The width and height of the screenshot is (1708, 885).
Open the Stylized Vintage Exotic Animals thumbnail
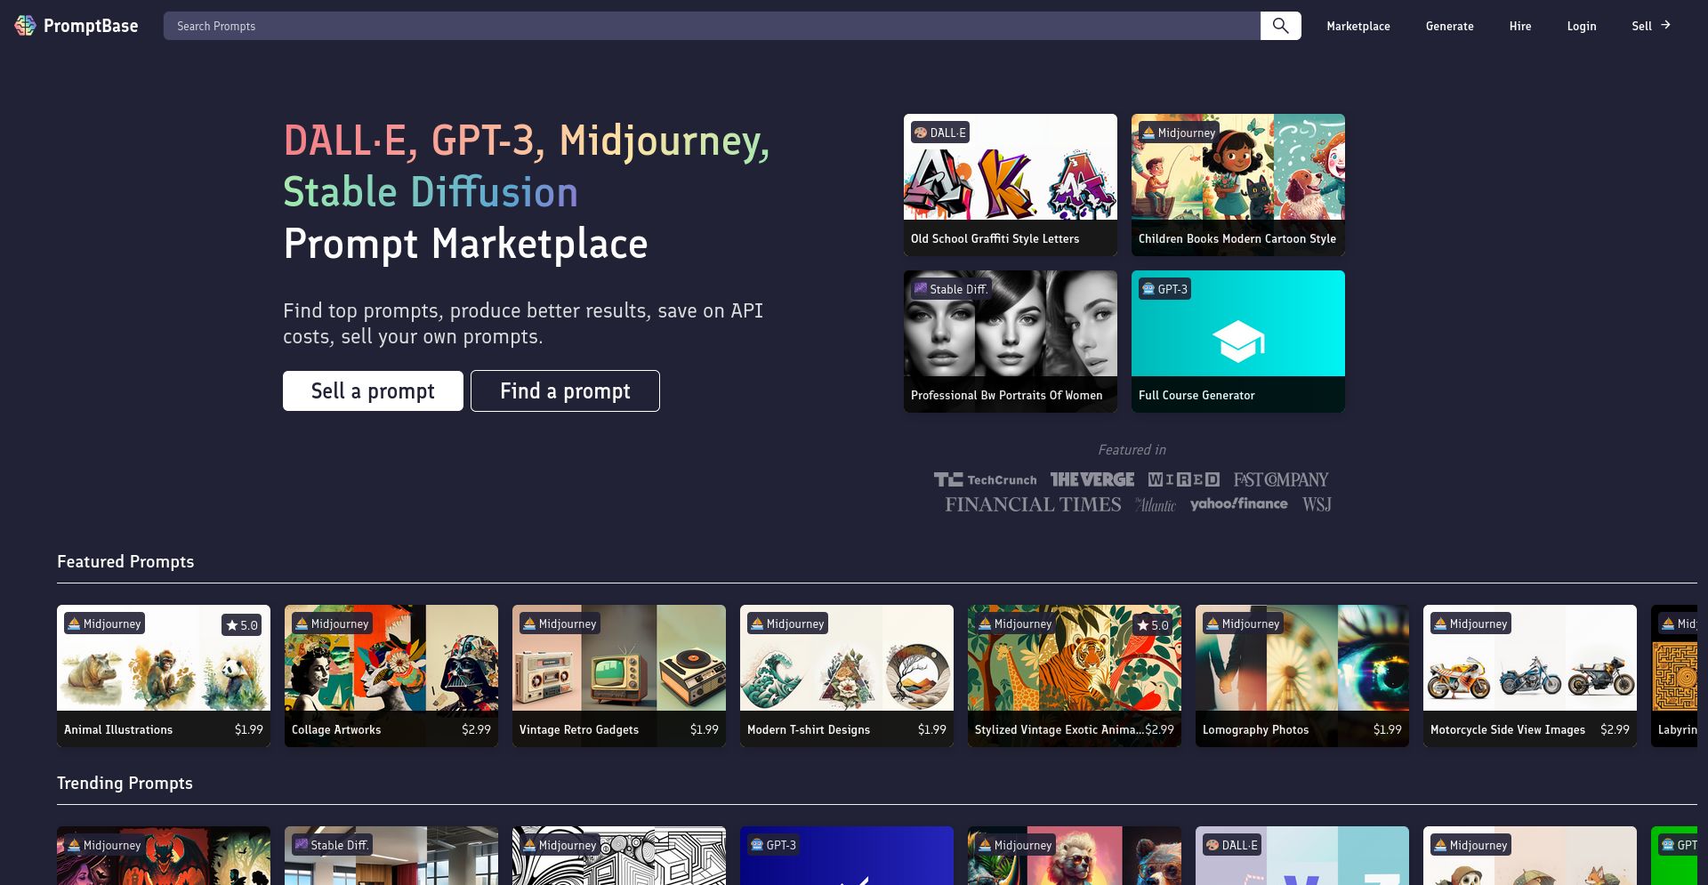coord(1075,658)
